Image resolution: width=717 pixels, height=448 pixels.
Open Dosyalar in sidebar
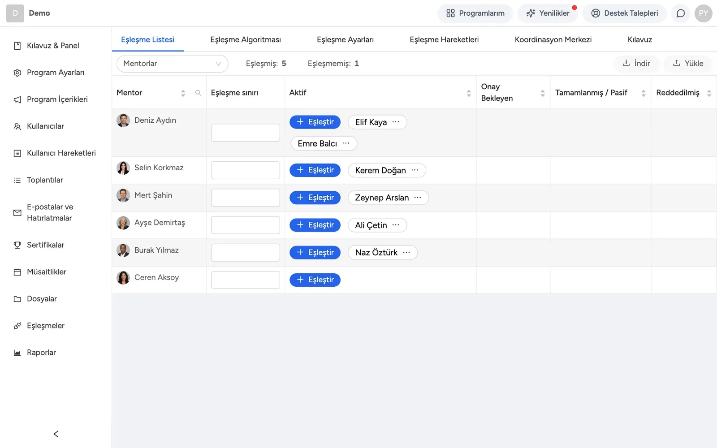(x=42, y=299)
